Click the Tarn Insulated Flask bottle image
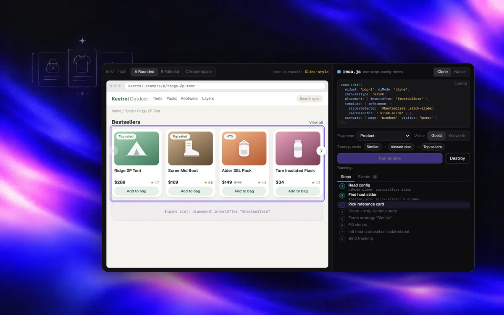The width and height of the screenshot is (504, 315). (x=298, y=148)
